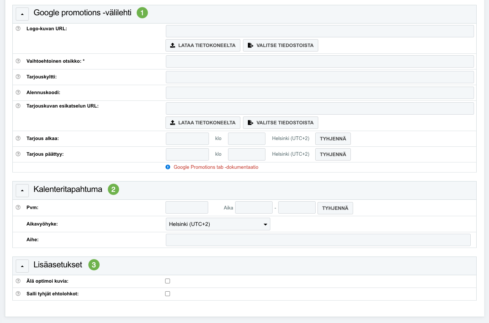This screenshot has width=489, height=323.
Task: Click help icon next to Tarjouskyltti
Action: (x=18, y=77)
